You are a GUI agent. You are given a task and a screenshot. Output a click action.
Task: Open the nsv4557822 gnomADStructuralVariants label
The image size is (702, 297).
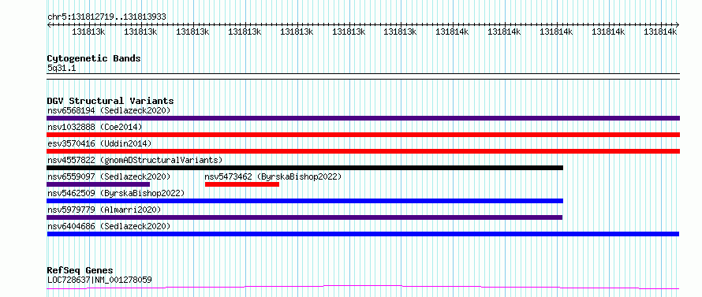pos(135,160)
